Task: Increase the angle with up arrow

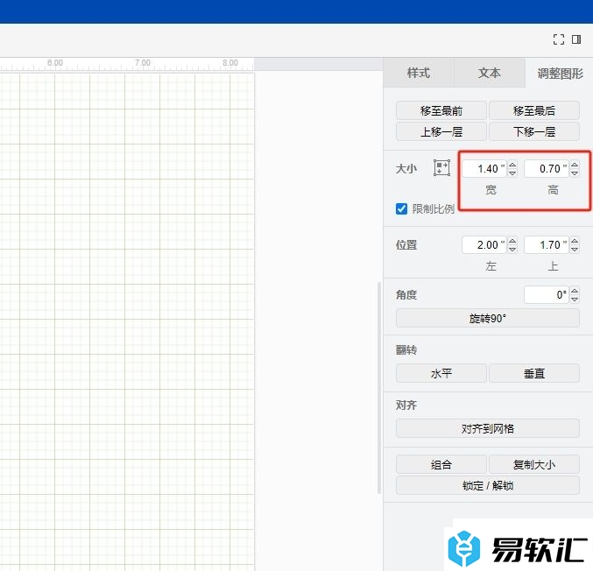Action: (575, 291)
